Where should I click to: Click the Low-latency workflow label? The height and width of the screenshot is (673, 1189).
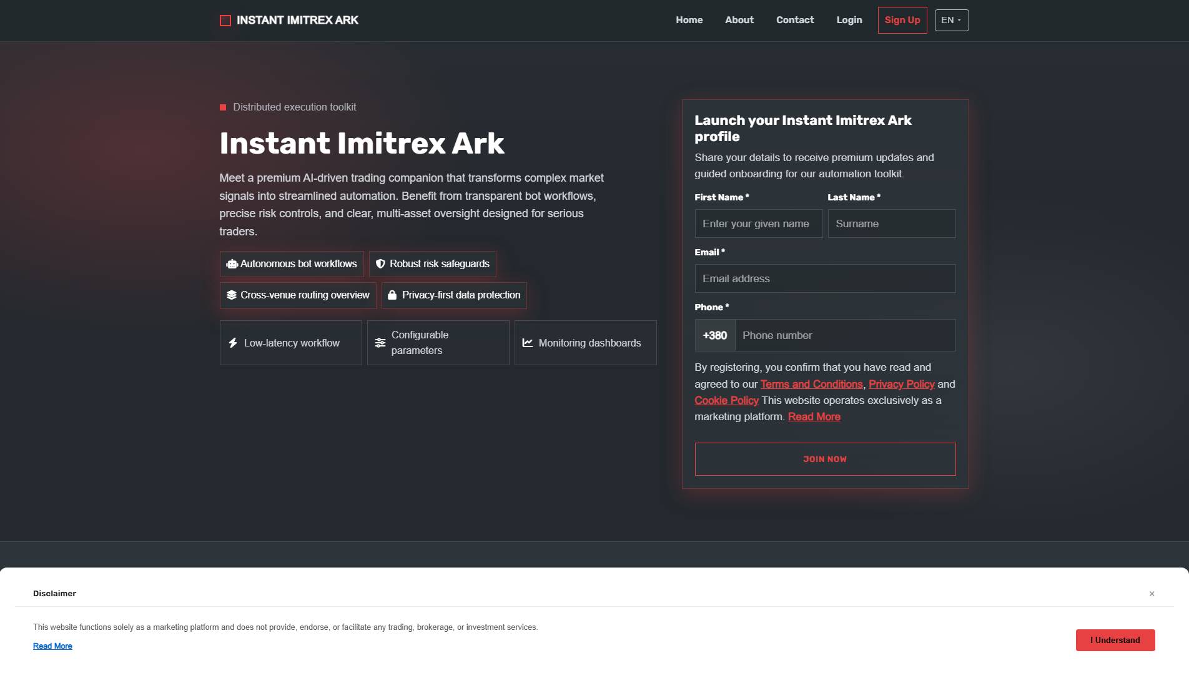coord(292,343)
